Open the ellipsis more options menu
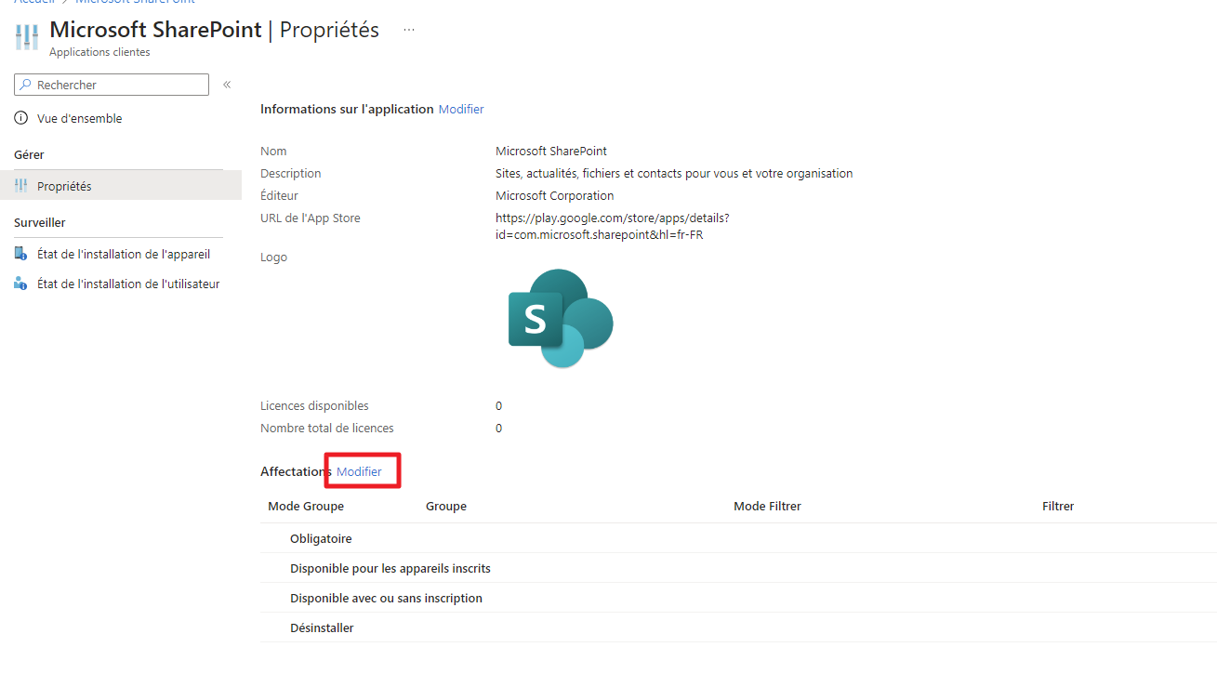1217x700 pixels. 409,30
